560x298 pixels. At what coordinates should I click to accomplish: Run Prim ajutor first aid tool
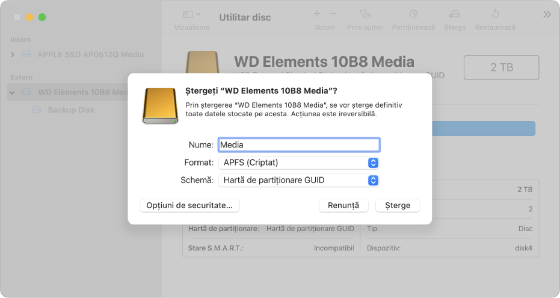click(x=365, y=14)
